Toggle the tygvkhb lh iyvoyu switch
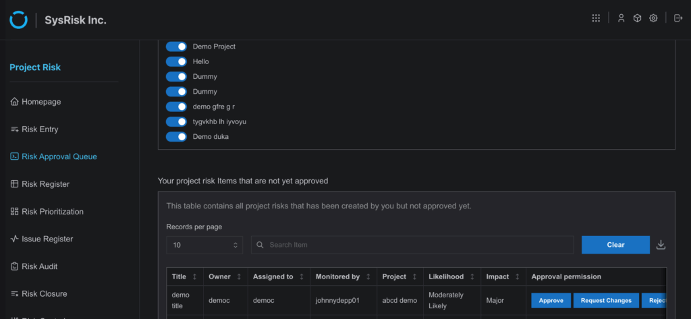 pyautogui.click(x=176, y=121)
